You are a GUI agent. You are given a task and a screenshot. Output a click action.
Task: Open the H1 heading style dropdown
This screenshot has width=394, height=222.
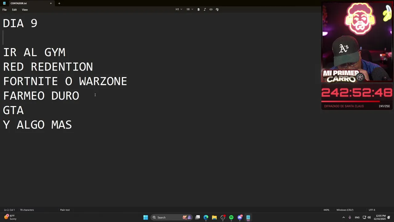click(x=179, y=9)
